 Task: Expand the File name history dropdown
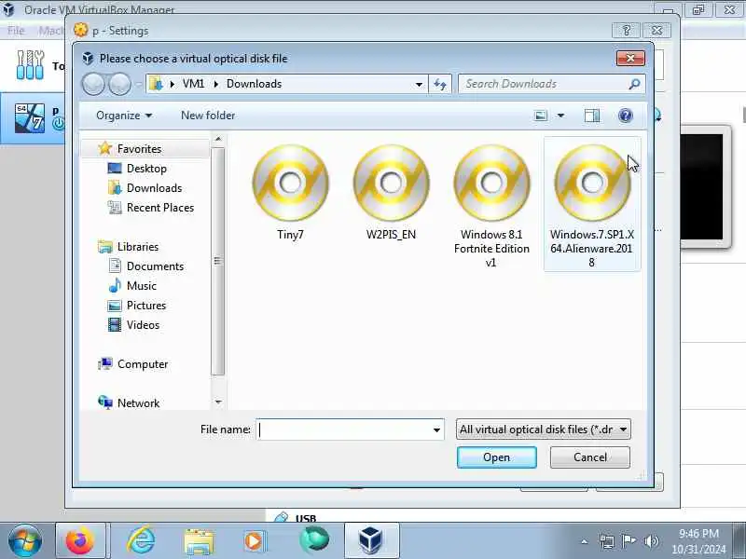(x=436, y=429)
